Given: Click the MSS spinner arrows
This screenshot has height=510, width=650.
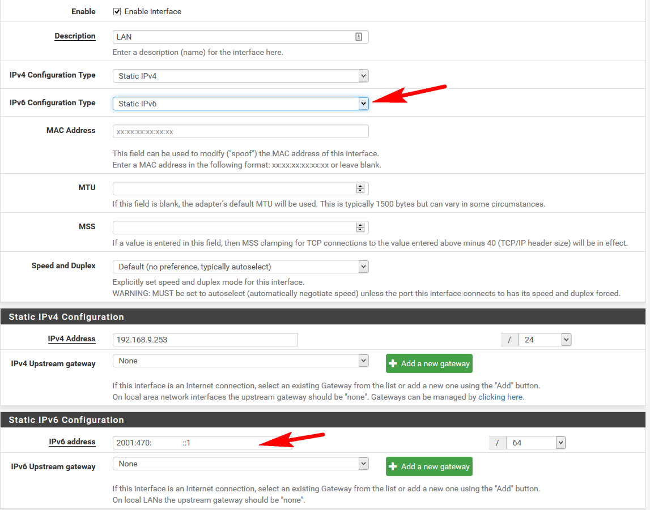Looking at the screenshot, I should pos(360,228).
